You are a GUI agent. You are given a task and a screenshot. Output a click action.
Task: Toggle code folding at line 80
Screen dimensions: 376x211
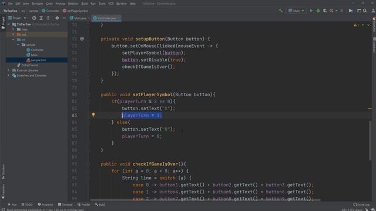[88, 94]
